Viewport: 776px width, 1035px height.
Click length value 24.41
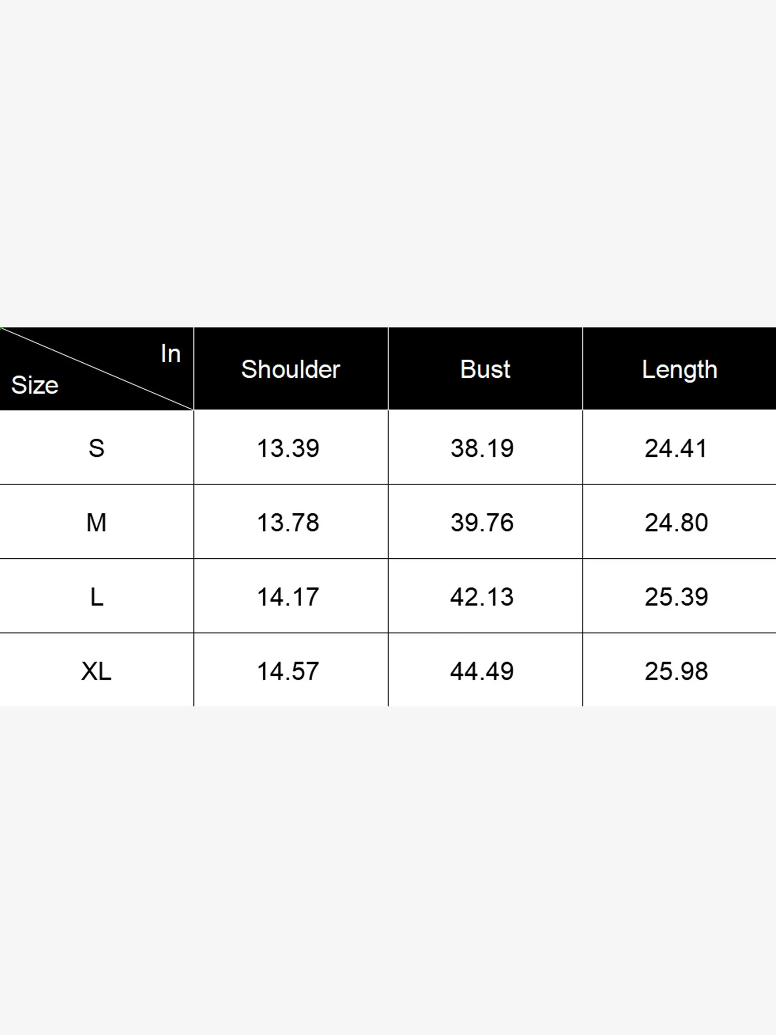[676, 448]
